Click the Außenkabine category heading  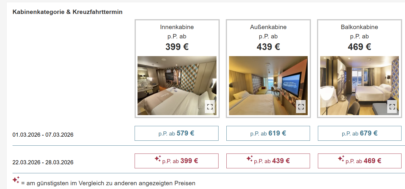(268, 27)
